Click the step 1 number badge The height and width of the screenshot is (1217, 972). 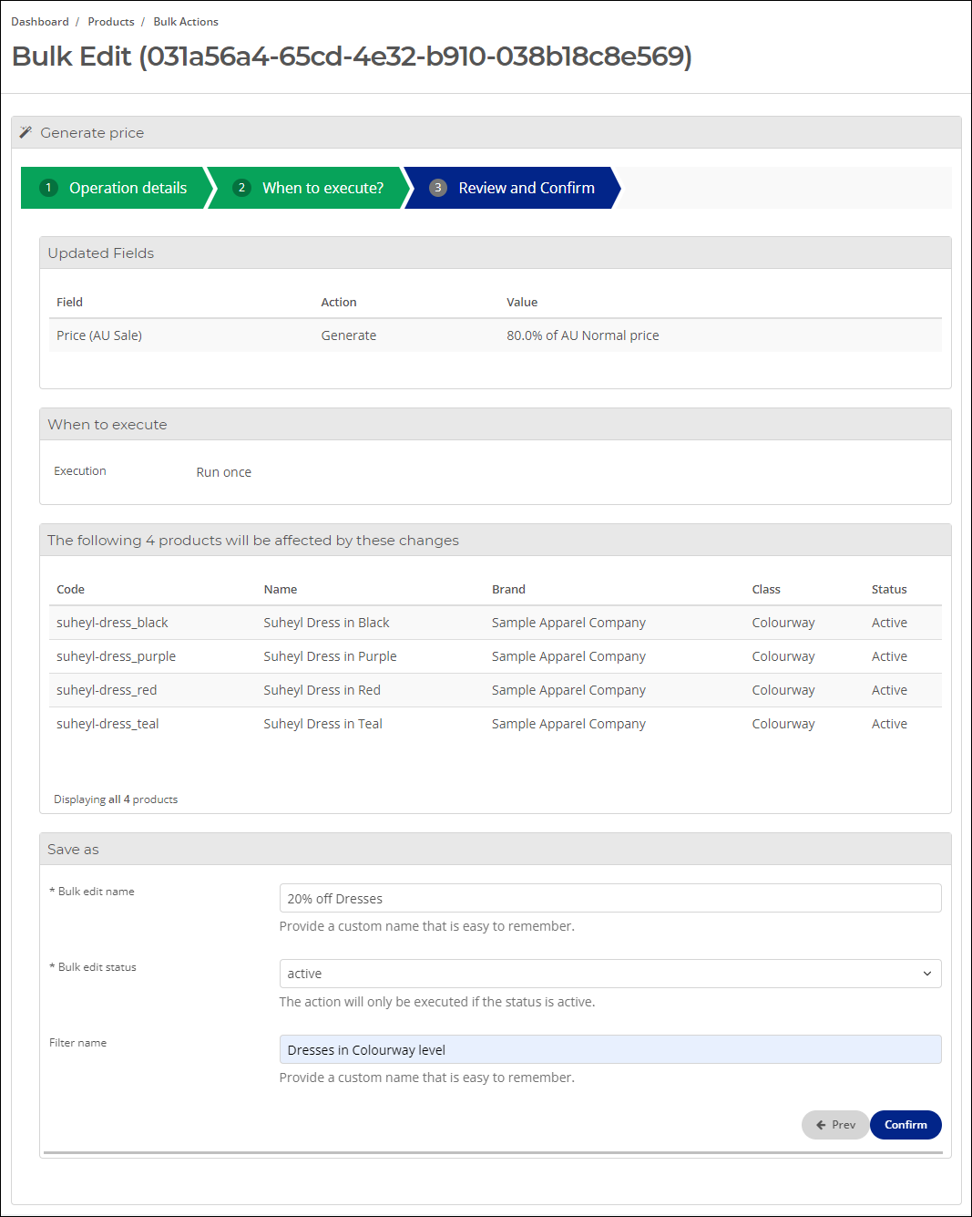tap(48, 188)
